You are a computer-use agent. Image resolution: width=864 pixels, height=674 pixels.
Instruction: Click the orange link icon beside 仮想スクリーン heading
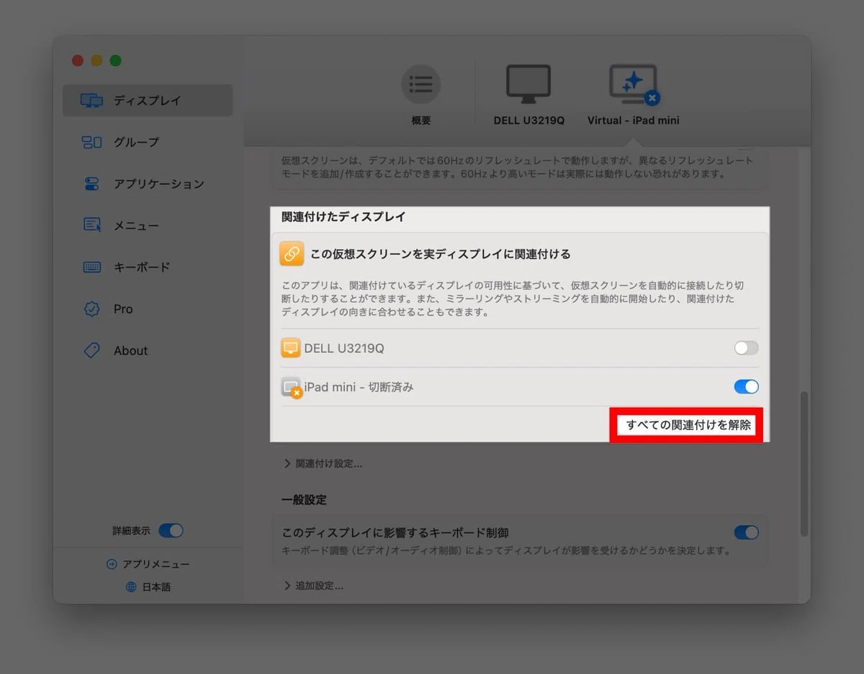click(x=292, y=254)
